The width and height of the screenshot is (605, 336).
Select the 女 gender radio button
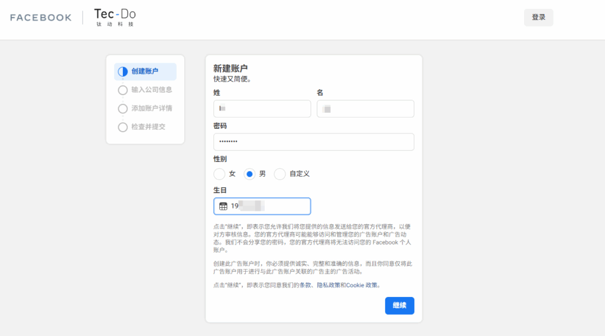[x=219, y=174]
